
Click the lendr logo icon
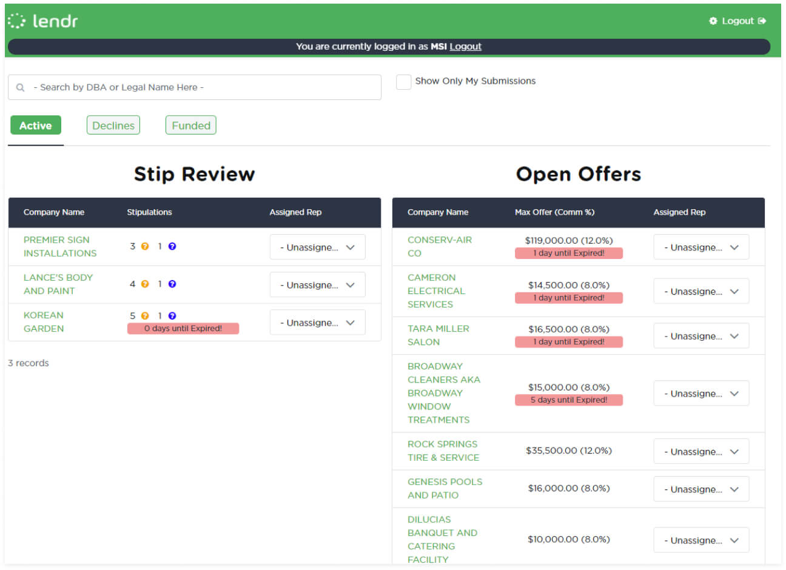pos(16,19)
